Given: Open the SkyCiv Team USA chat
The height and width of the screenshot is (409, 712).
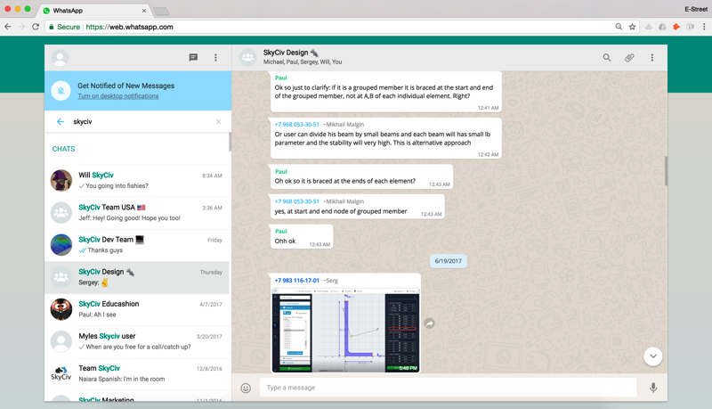Looking at the screenshot, I should (137, 213).
